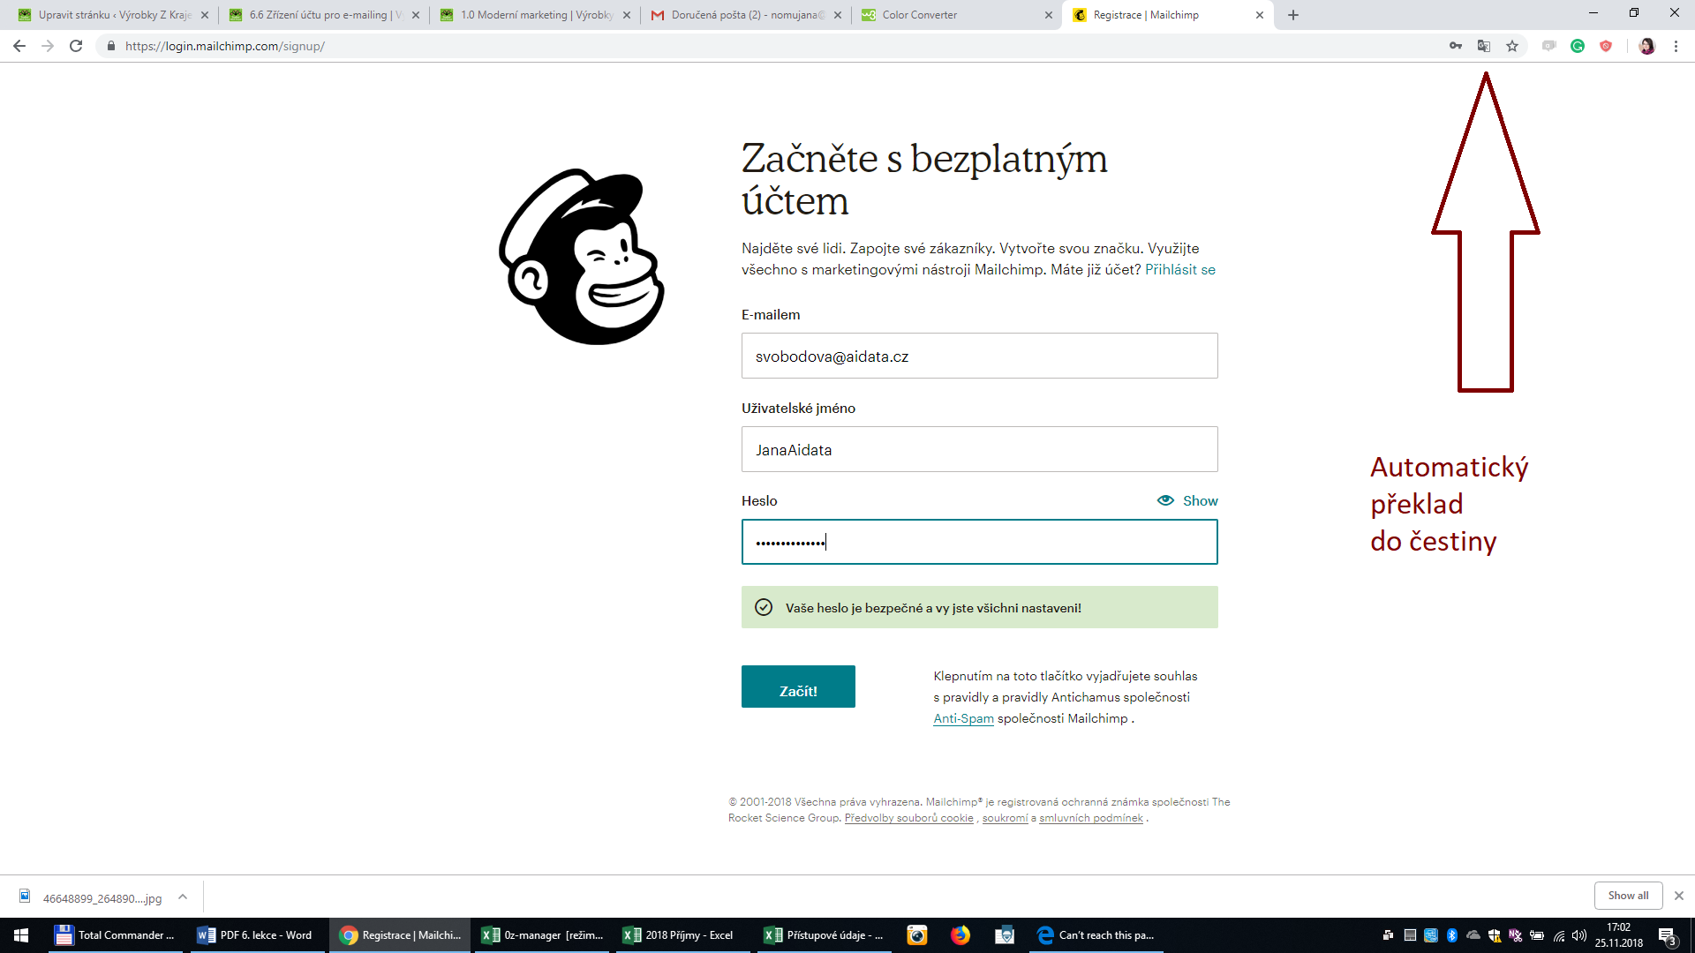Screen dimensions: 1695x953
Task: Close the Color Converter tab
Action: [1049, 15]
